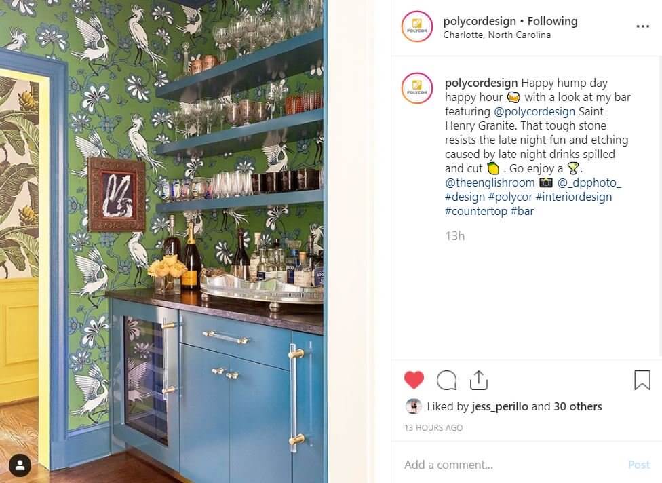
Task: Open polycordesign avatar beside the caption
Action: click(416, 88)
